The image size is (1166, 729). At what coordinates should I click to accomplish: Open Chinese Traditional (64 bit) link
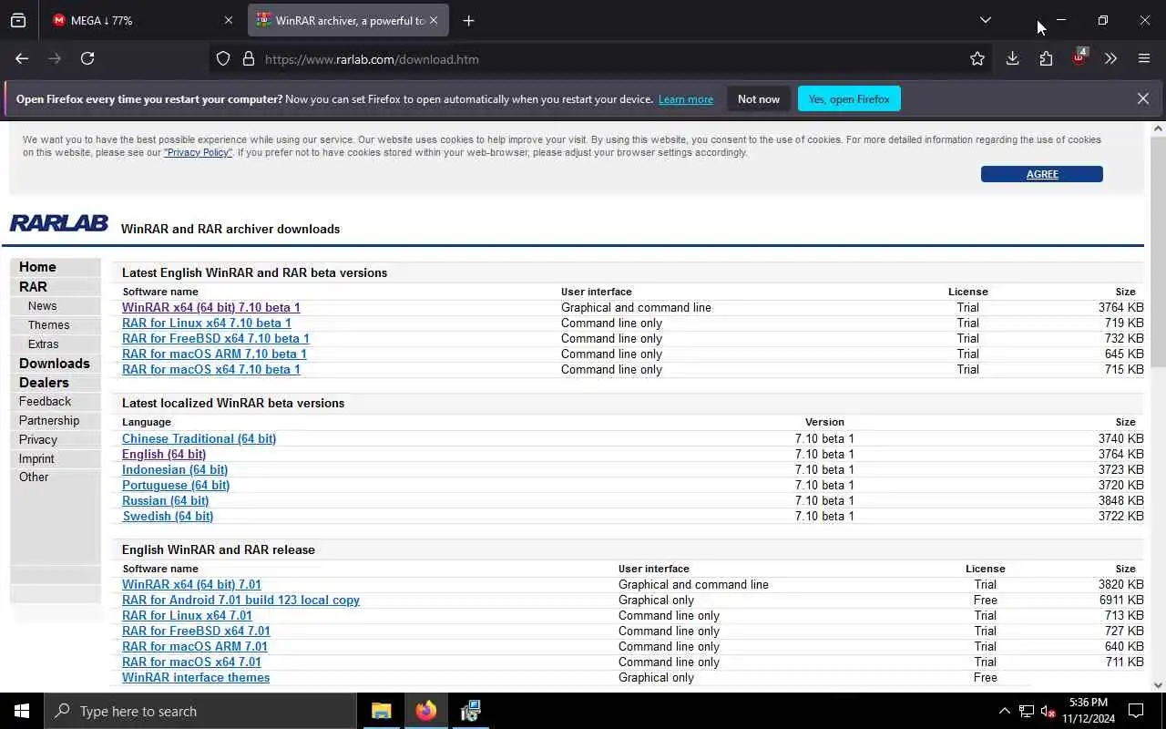(199, 438)
